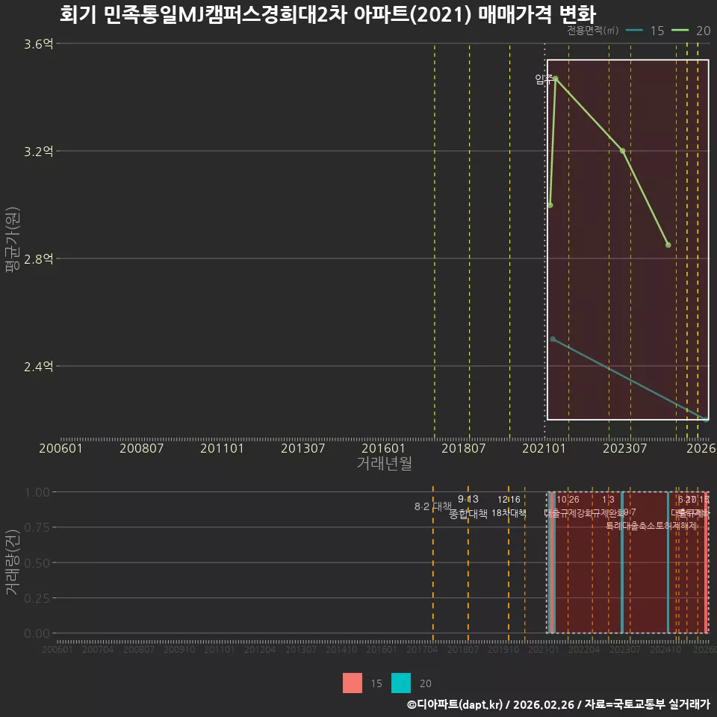Click the teal legend swatch for 20
The height and width of the screenshot is (717, 717).
(401, 683)
